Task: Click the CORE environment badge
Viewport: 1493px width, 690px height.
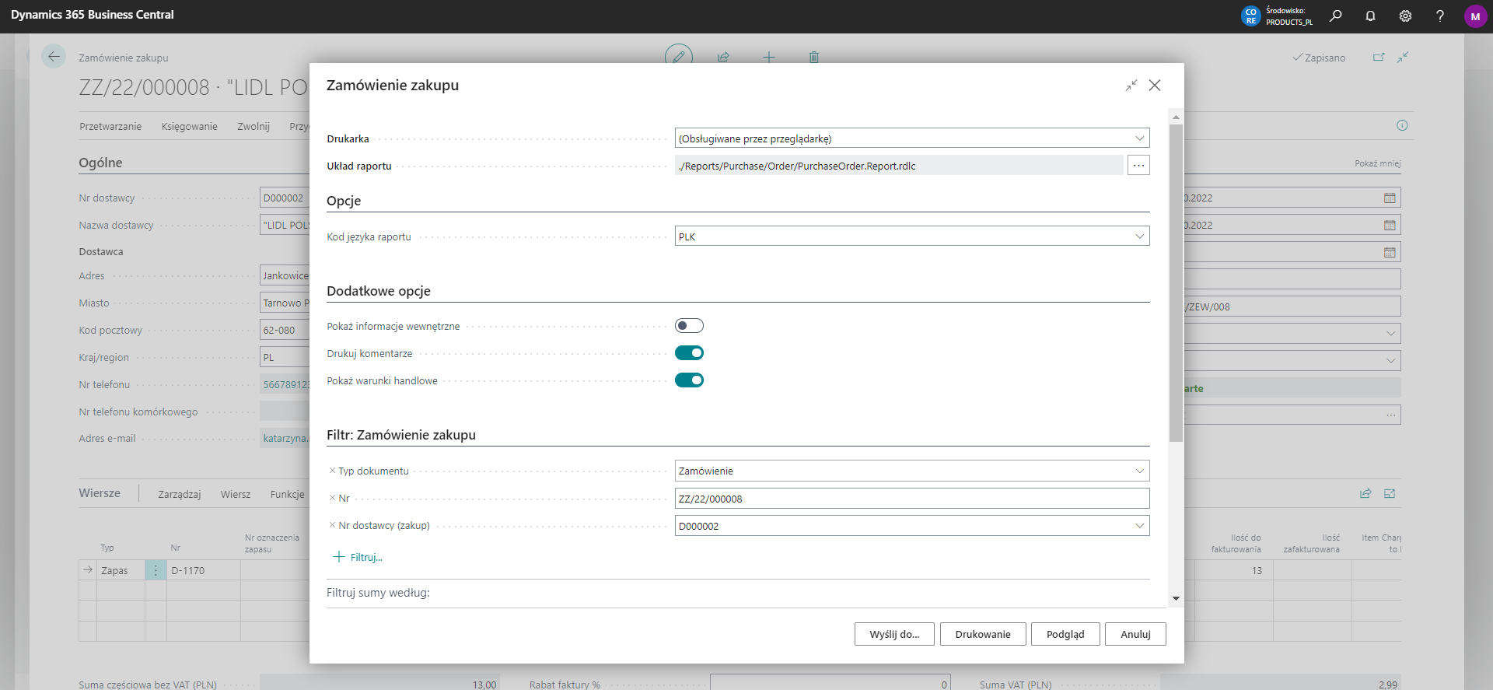Action: (x=1250, y=16)
